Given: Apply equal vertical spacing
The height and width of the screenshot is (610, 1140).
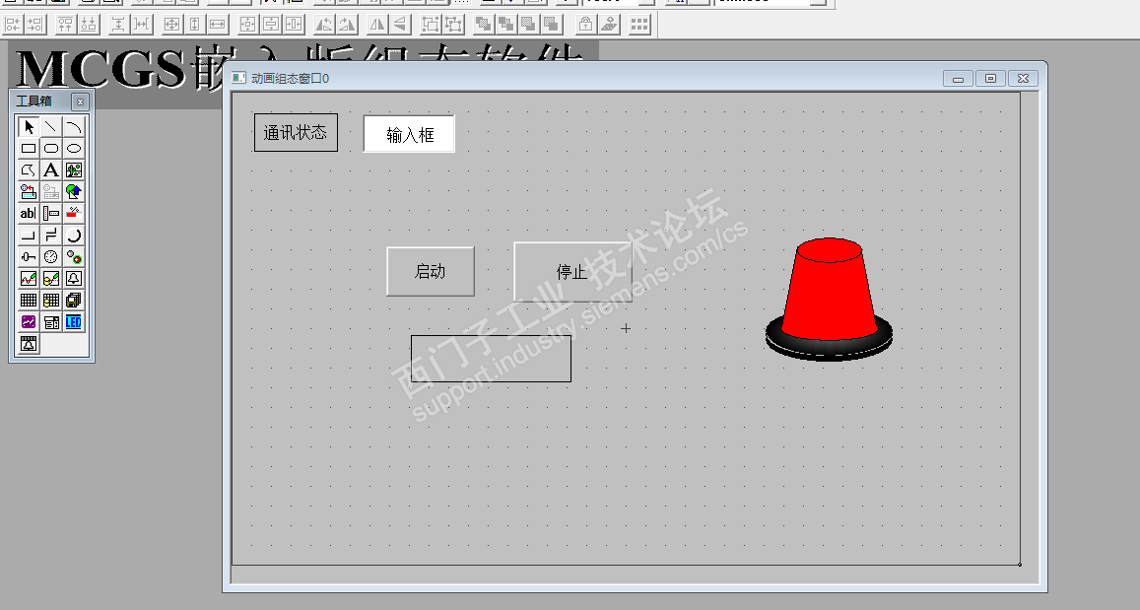Looking at the screenshot, I should point(118,25).
